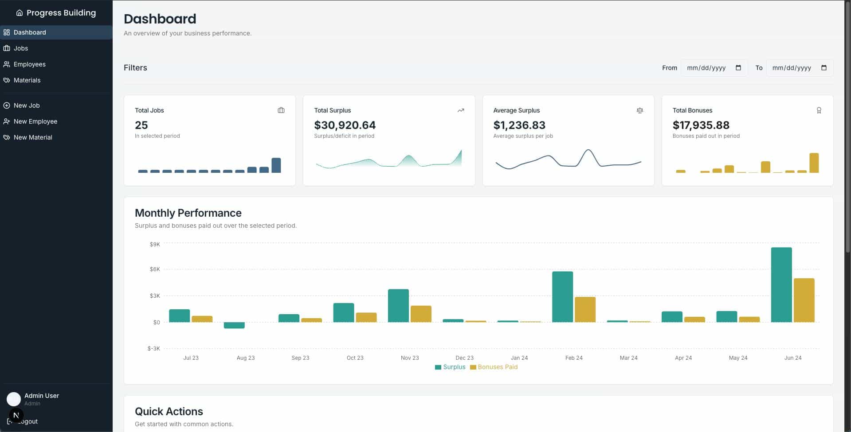Click the page vertical scrollbar

pyautogui.click(x=847, y=133)
